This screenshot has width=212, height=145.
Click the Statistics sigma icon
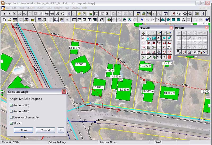click(x=107, y=14)
